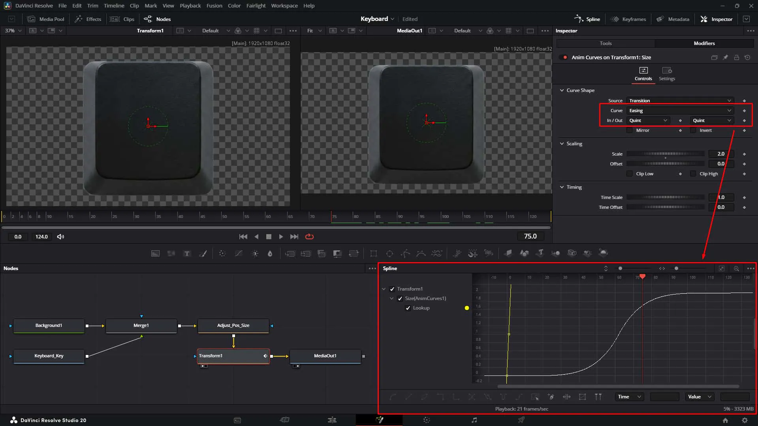Open the Color page icon
Image resolution: width=758 pixels, height=426 pixels.
[427, 420]
